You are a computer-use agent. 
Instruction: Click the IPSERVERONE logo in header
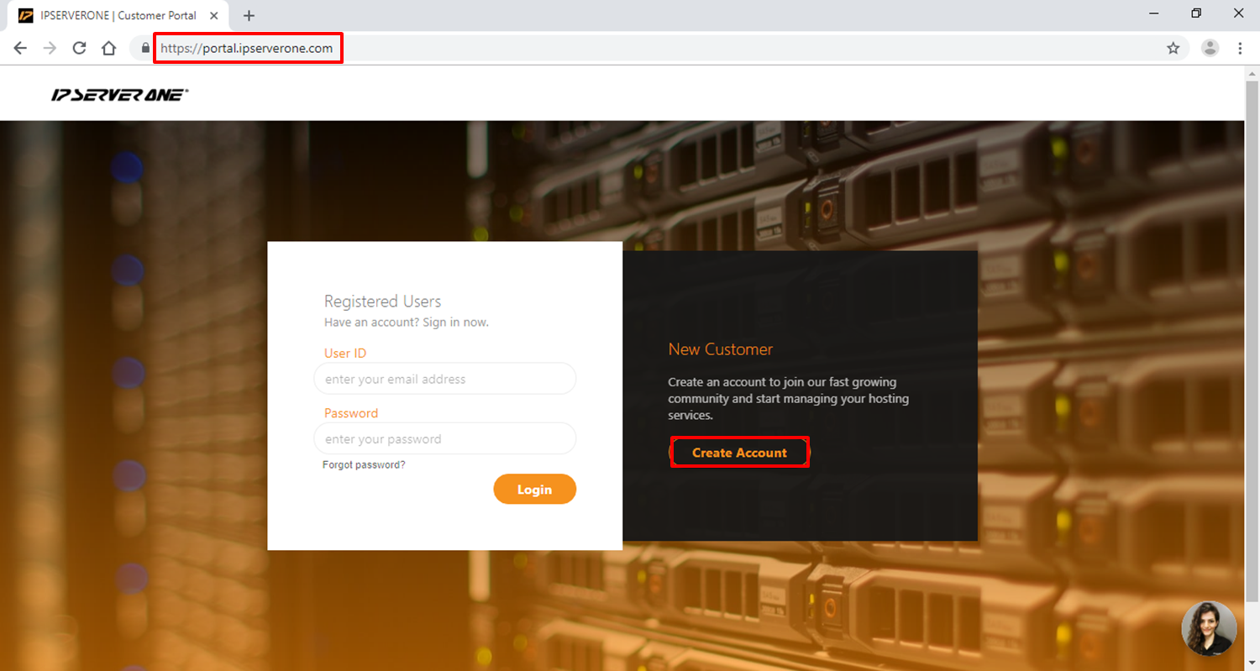click(x=120, y=95)
